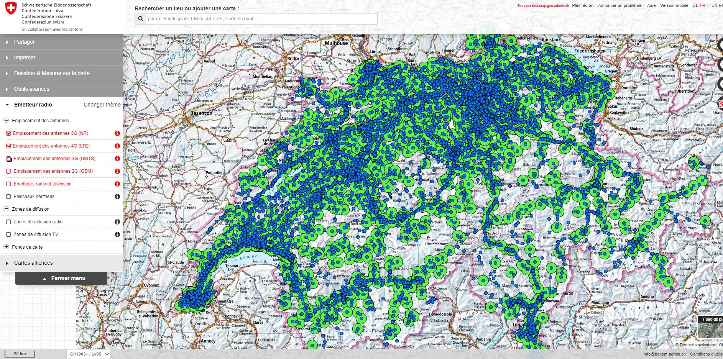
Task: Show info about Emetteurs radio et télévision
Action: [x=118, y=184]
